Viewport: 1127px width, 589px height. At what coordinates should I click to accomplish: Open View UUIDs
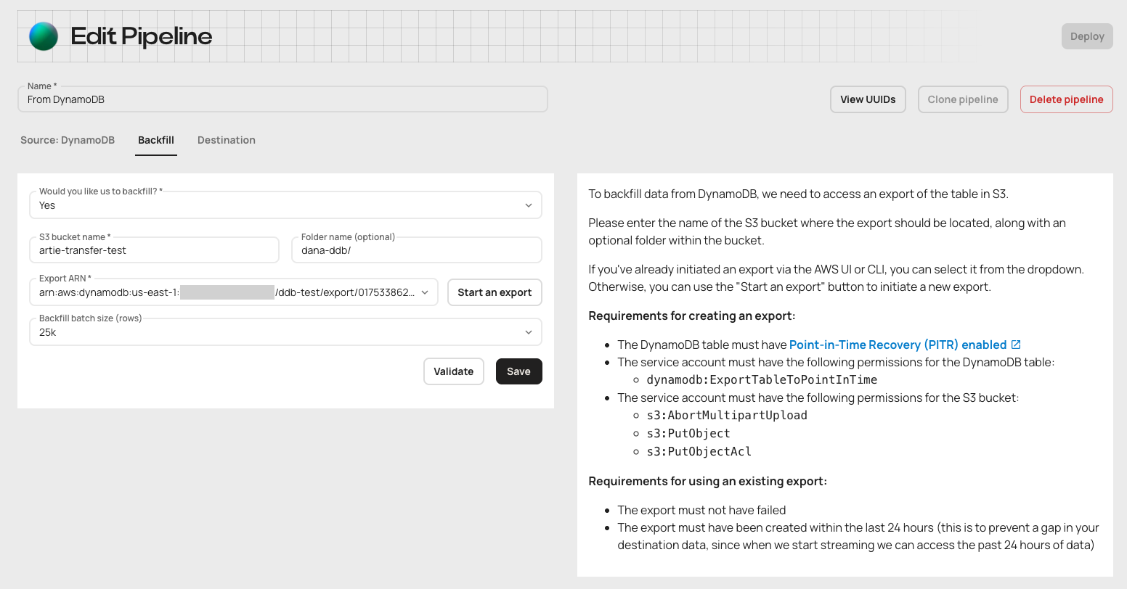[868, 99]
